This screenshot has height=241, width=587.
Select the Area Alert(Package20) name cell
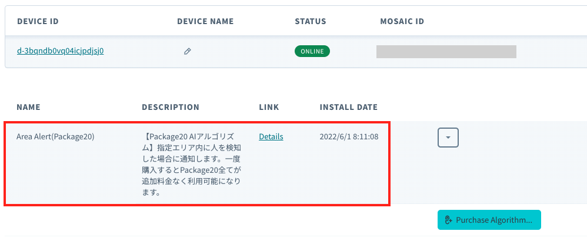tap(55, 136)
